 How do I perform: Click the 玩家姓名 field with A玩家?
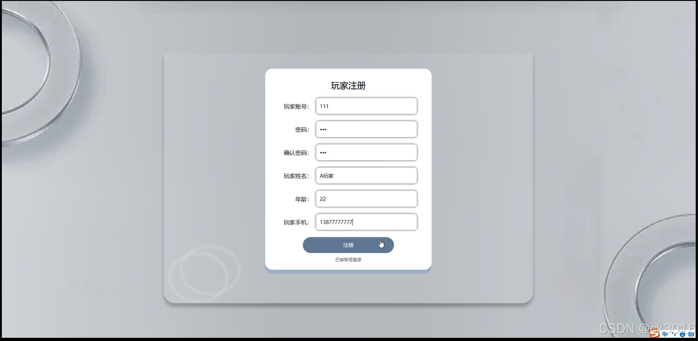click(366, 176)
